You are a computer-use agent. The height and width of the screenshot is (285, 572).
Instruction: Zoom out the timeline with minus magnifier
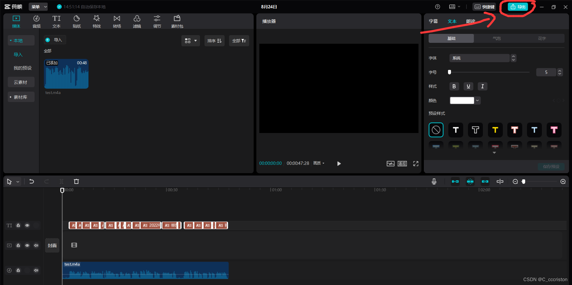point(515,181)
